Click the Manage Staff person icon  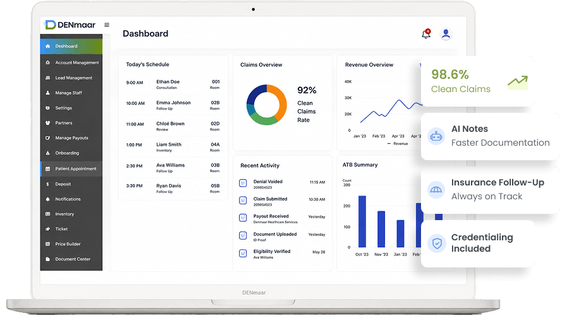coord(47,93)
